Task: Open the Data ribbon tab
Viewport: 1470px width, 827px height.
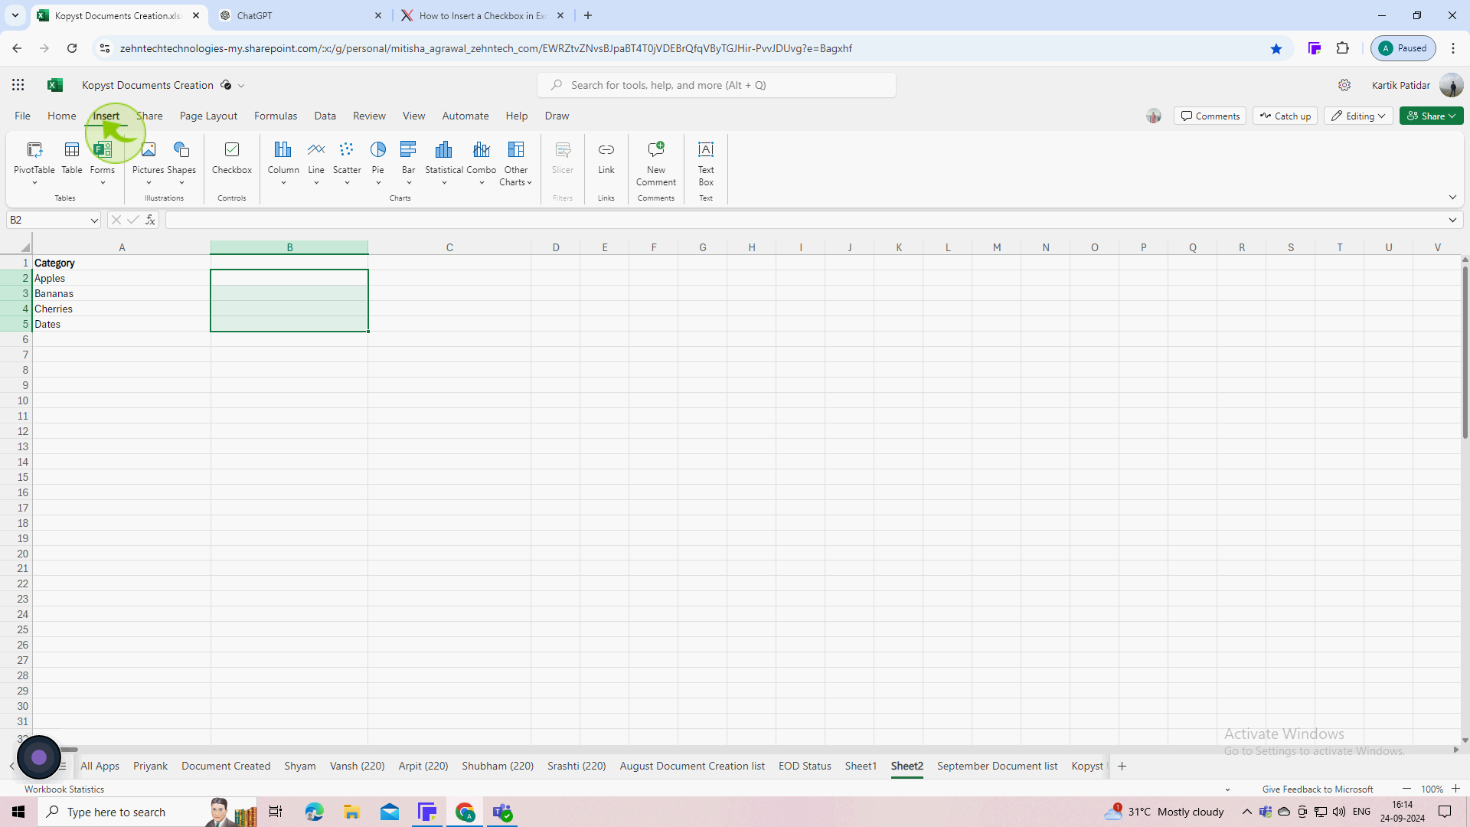Action: pos(325,116)
